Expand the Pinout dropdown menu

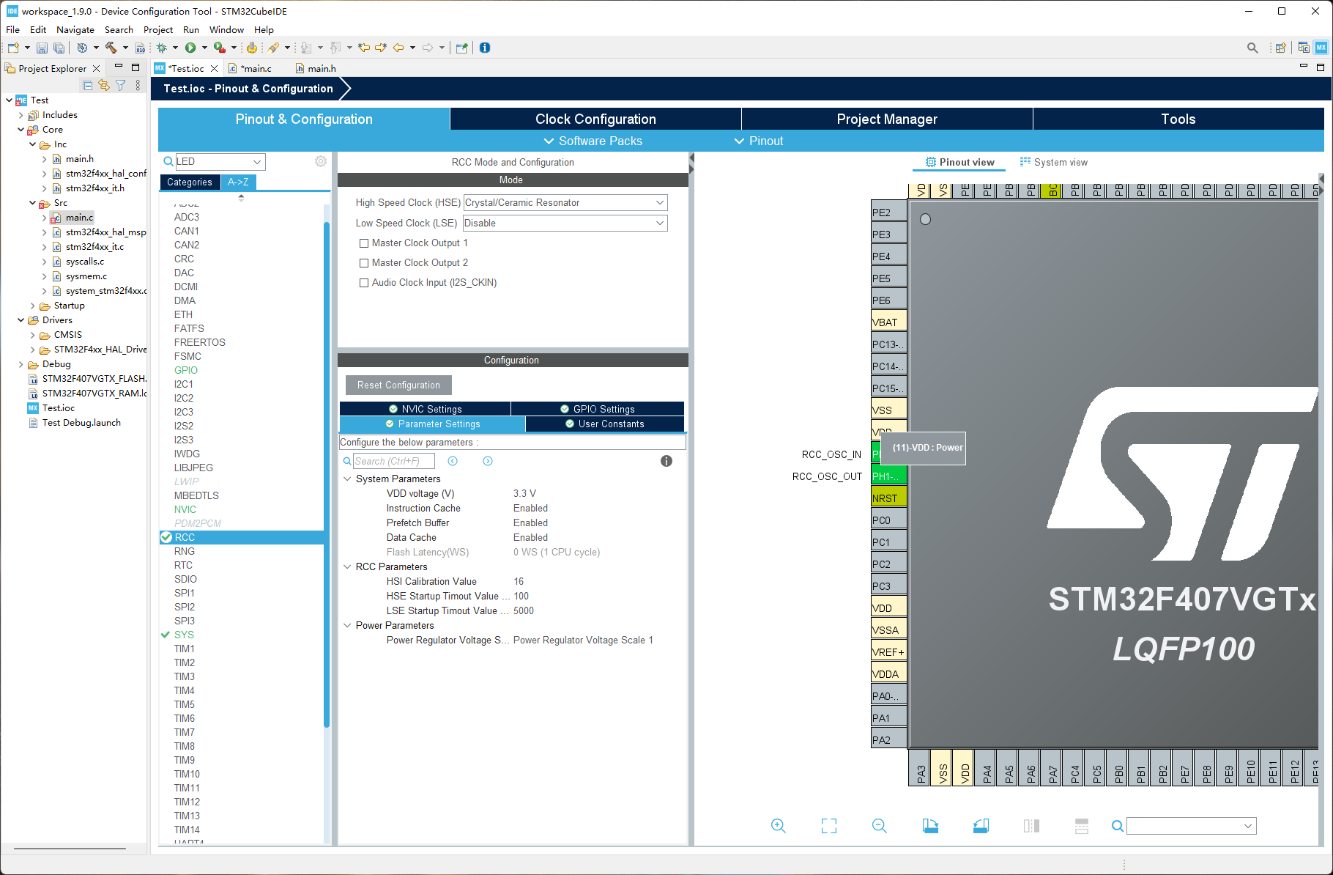pos(758,141)
